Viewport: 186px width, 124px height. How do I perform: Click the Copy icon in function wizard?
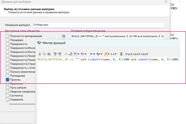tap(45, 54)
